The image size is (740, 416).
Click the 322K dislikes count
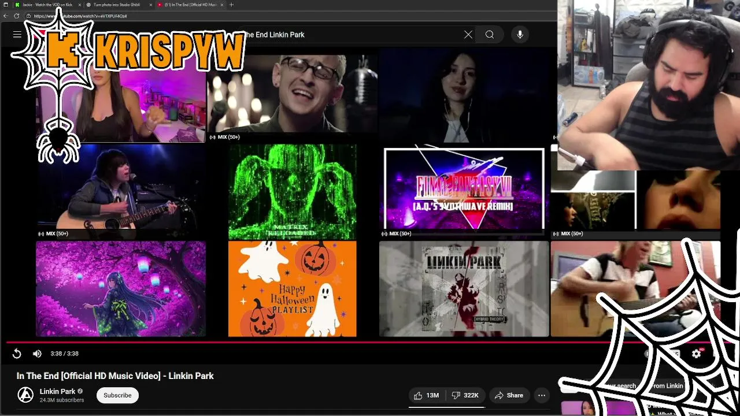[x=471, y=395]
